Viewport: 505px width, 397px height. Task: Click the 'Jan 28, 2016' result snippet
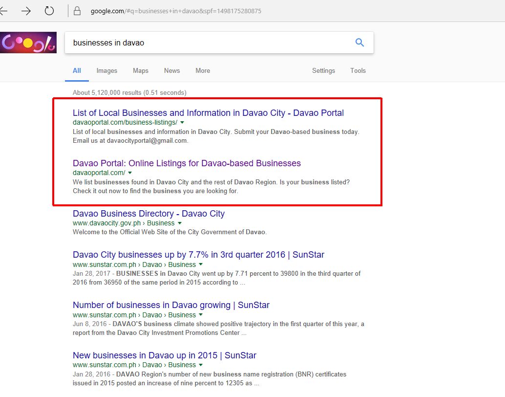[210, 378]
